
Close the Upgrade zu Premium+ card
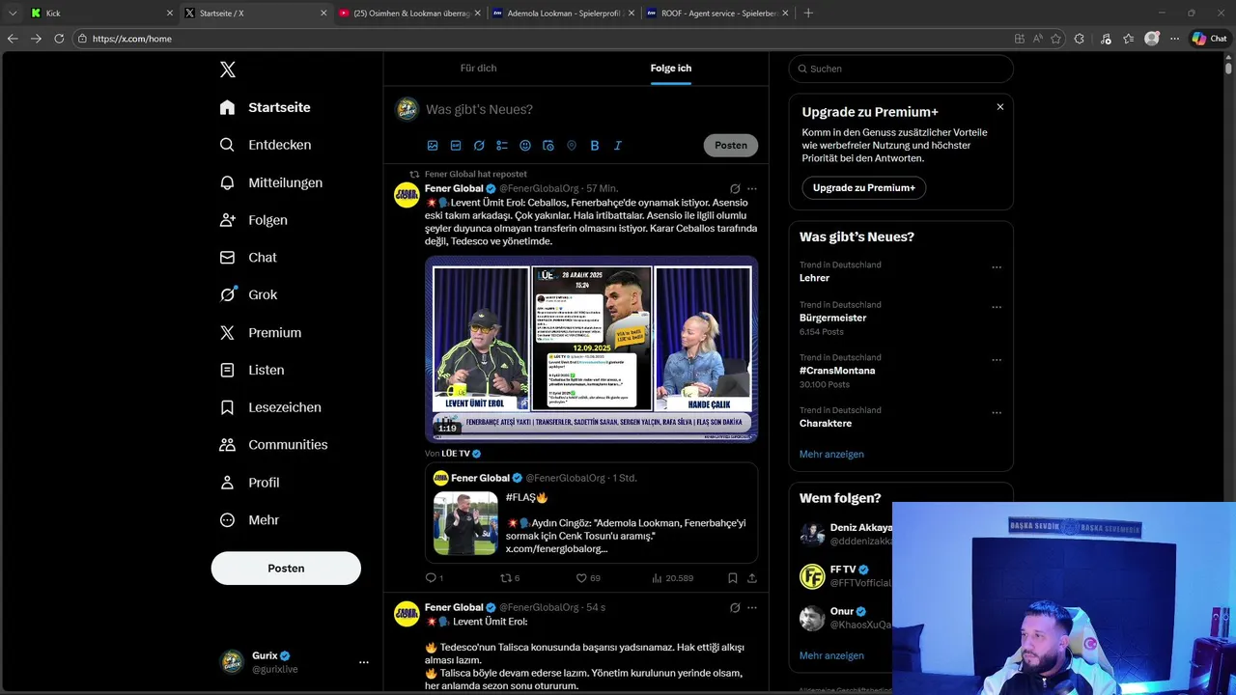pos(1000,107)
